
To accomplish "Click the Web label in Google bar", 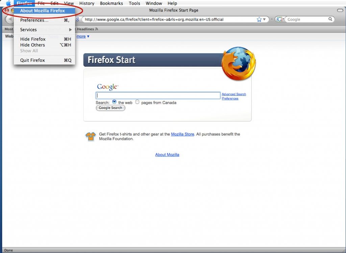I will pyautogui.click(x=9, y=36).
